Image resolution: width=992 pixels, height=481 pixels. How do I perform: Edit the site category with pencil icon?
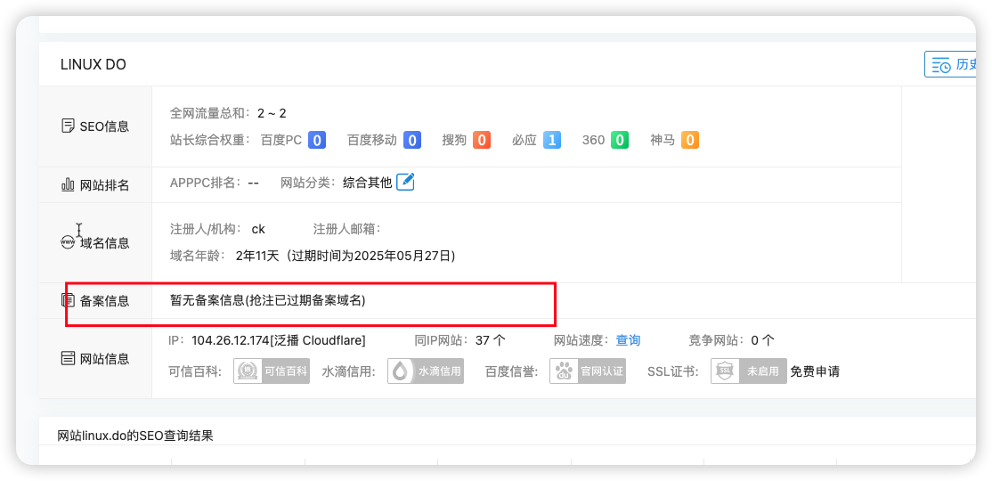coord(405,183)
